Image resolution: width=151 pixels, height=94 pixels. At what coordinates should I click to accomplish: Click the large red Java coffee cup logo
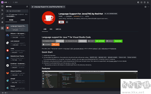click(x=49, y=18)
